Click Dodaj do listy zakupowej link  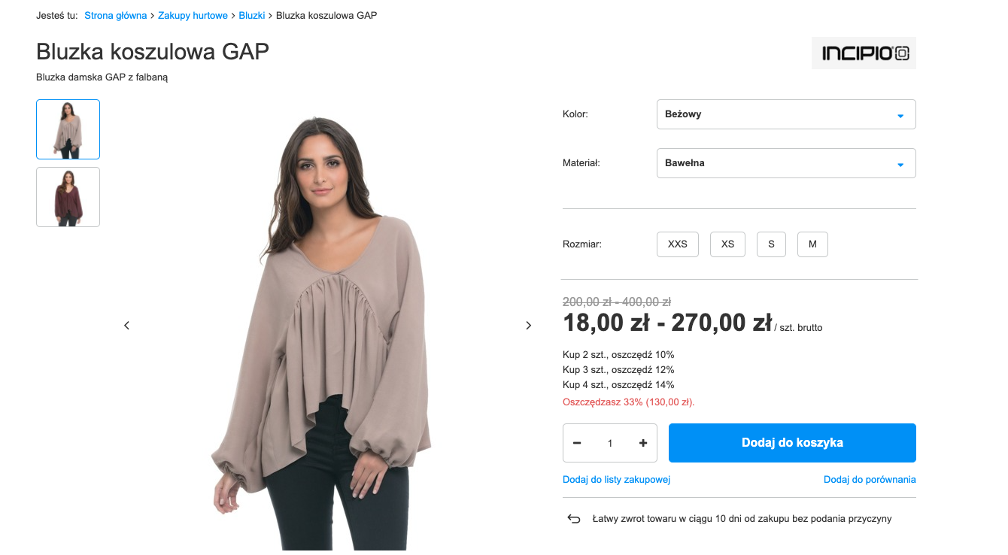point(616,480)
